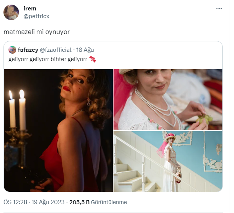Open the candlelit red dress photo

(x=58, y=130)
